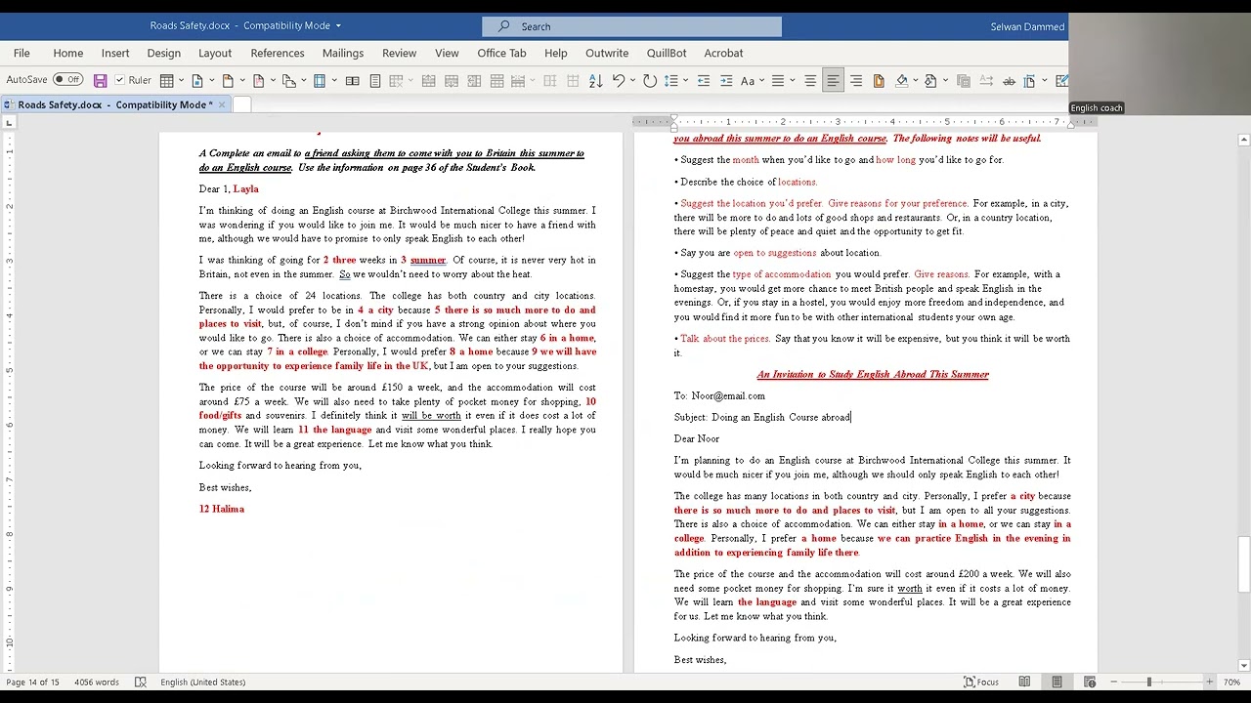Expand the shading color dropdown arrow
This screenshot has height=703, width=1251.
tap(915, 80)
